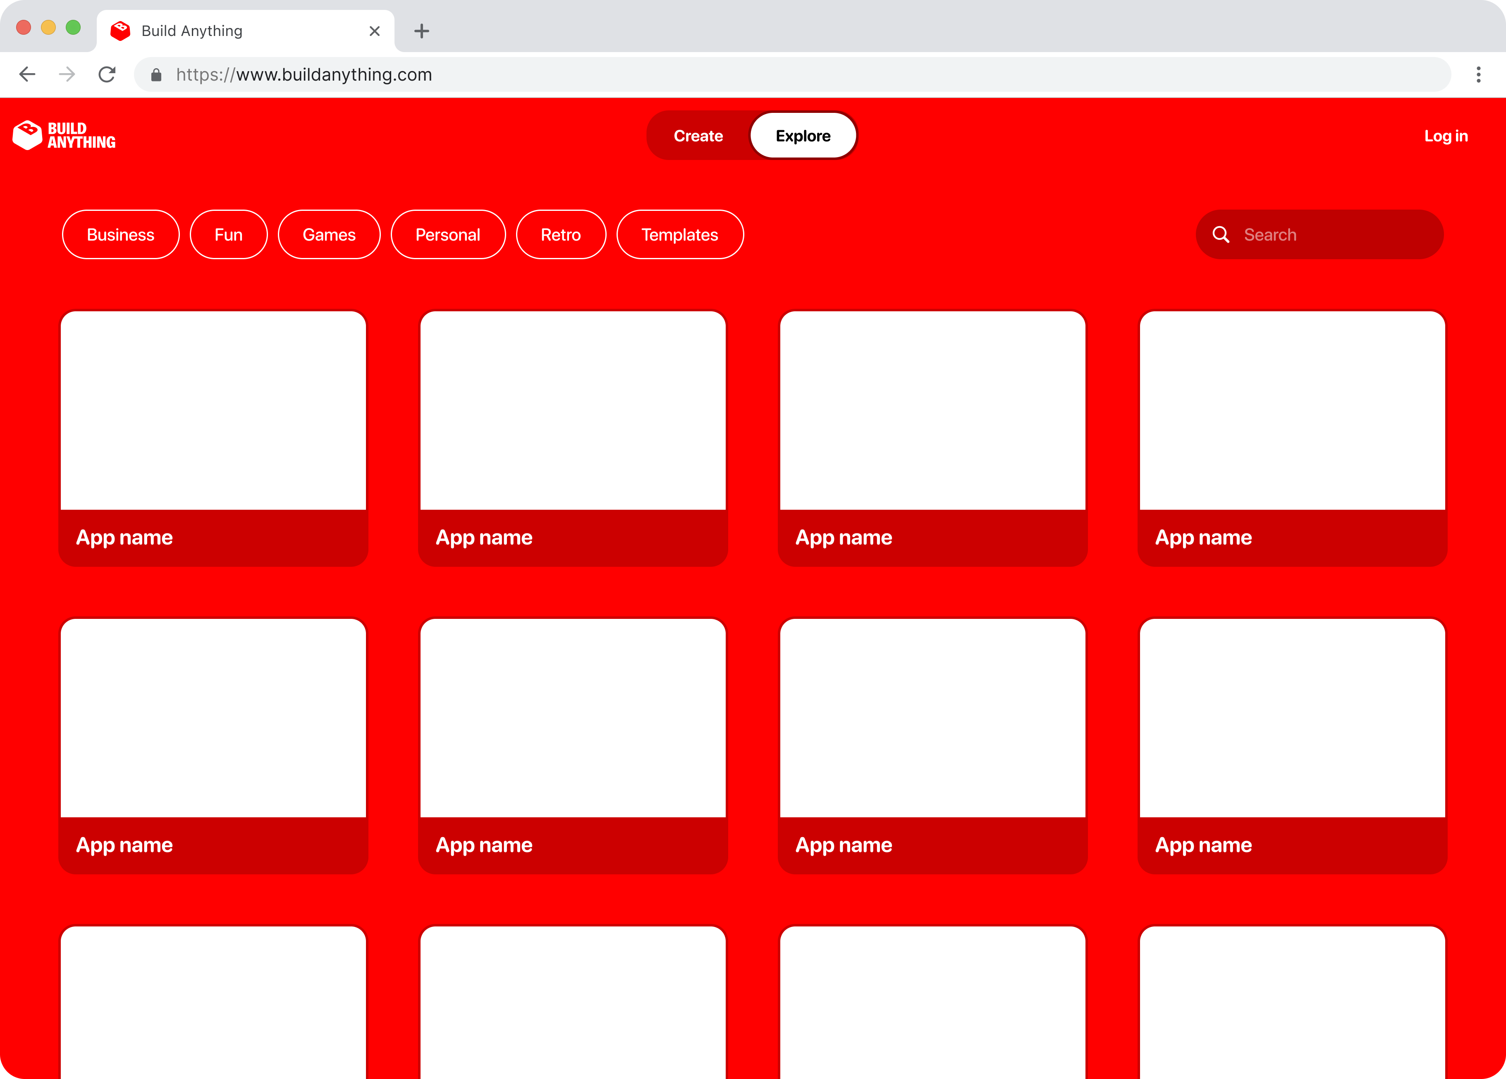The height and width of the screenshot is (1079, 1506).
Task: Filter by Business category
Action: [x=121, y=234]
